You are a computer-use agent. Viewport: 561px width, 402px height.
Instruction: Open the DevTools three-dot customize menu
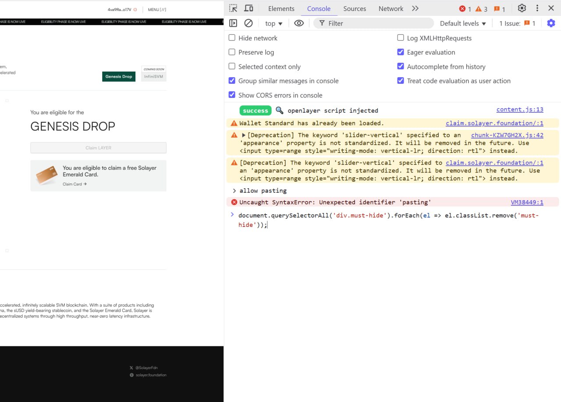tap(537, 8)
